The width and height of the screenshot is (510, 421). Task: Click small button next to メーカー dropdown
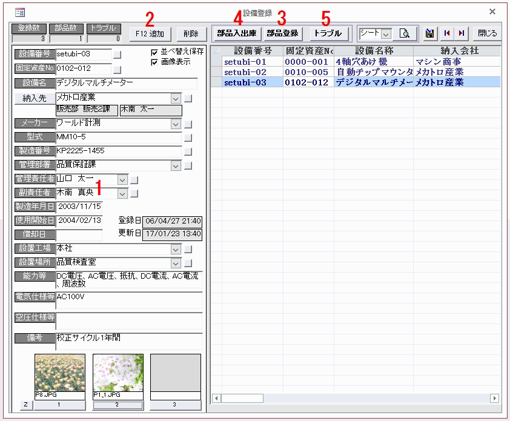188,124
